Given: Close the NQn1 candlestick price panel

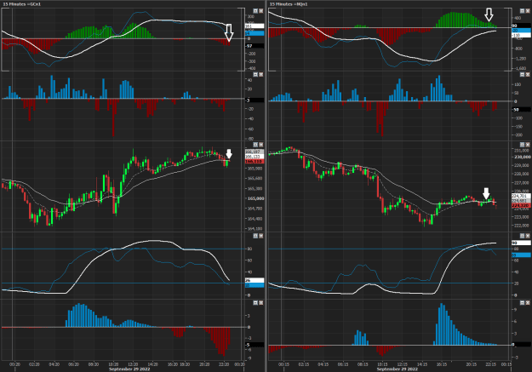Looking at the screenshot, I should coord(528,145).
